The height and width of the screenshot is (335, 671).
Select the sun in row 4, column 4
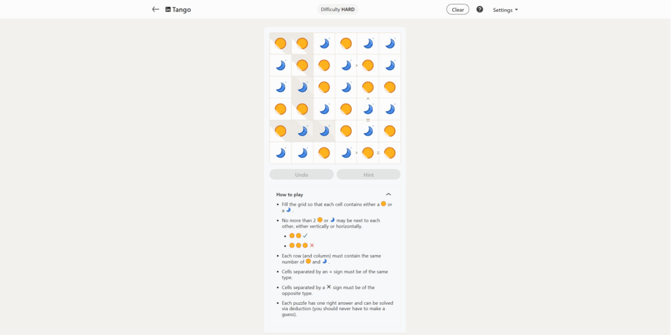(346, 109)
